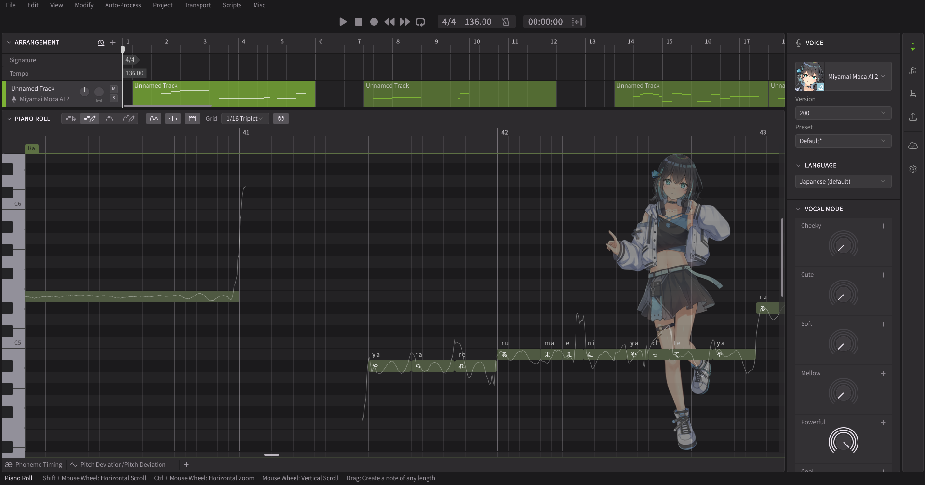This screenshot has width=925, height=485.
Task: Click the plus icon beside Cheeky
Action: tap(883, 226)
